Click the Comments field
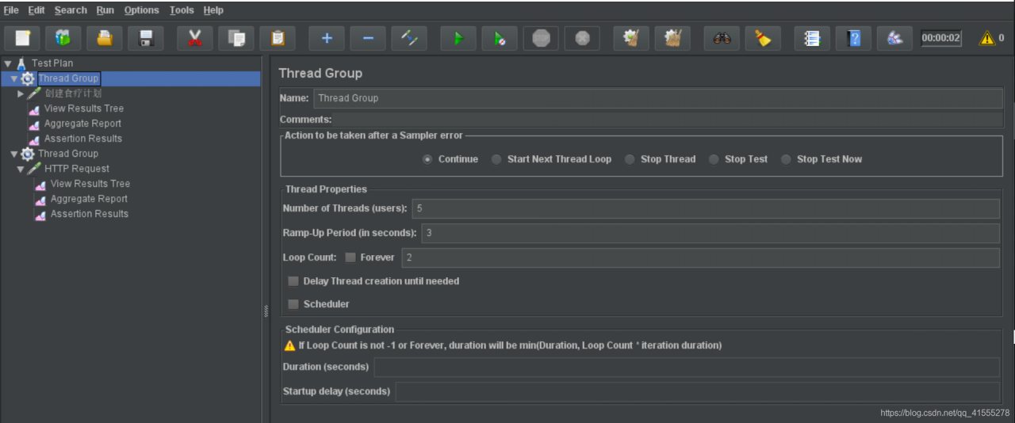 668,120
